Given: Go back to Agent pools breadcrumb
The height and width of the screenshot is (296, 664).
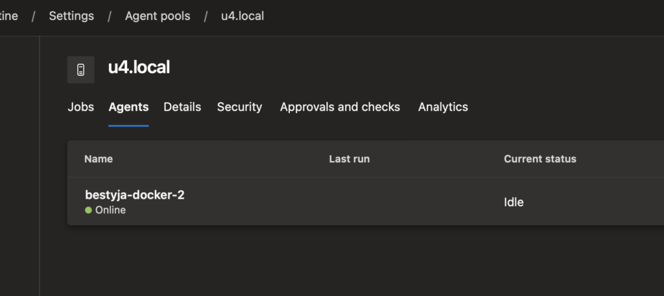Looking at the screenshot, I should (x=158, y=16).
